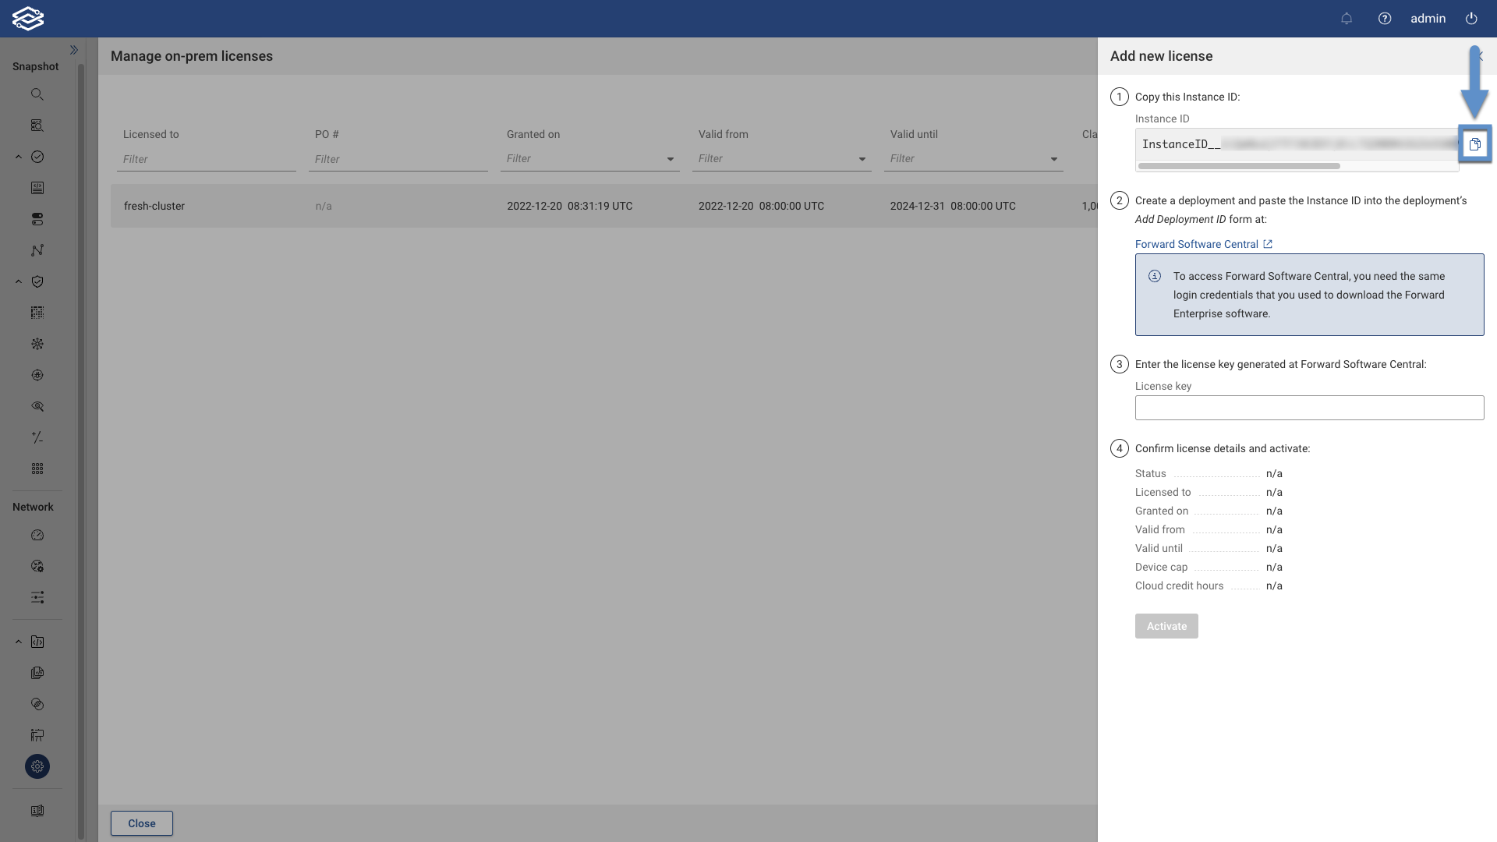Screen dimensions: 1497x842
Task: Collapse the checkmark group in the Snapshot sidebar
Action: [18, 157]
